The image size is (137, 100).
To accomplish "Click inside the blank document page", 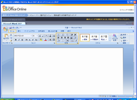I will (x=68, y=71).
